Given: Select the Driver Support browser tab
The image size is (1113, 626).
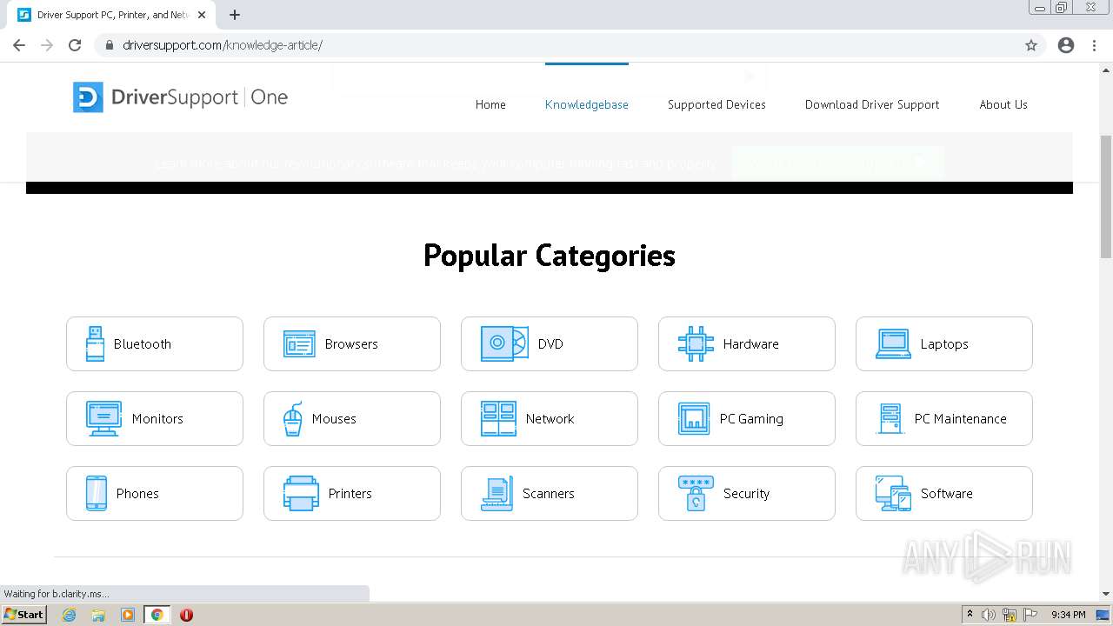Looking at the screenshot, I should click(111, 15).
